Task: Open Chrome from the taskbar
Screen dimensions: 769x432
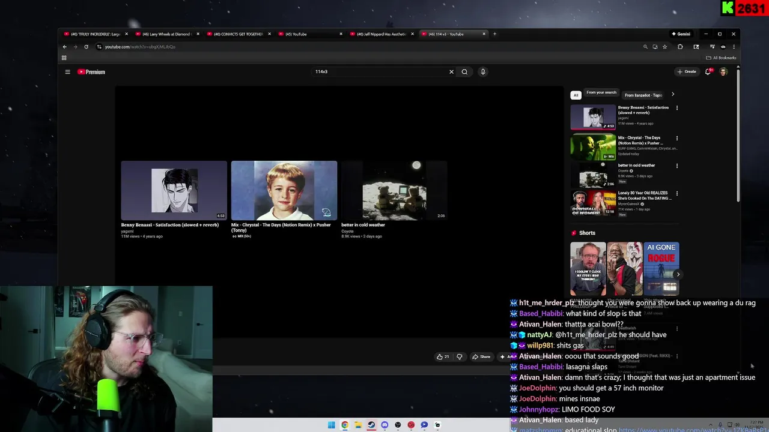Action: point(345,425)
